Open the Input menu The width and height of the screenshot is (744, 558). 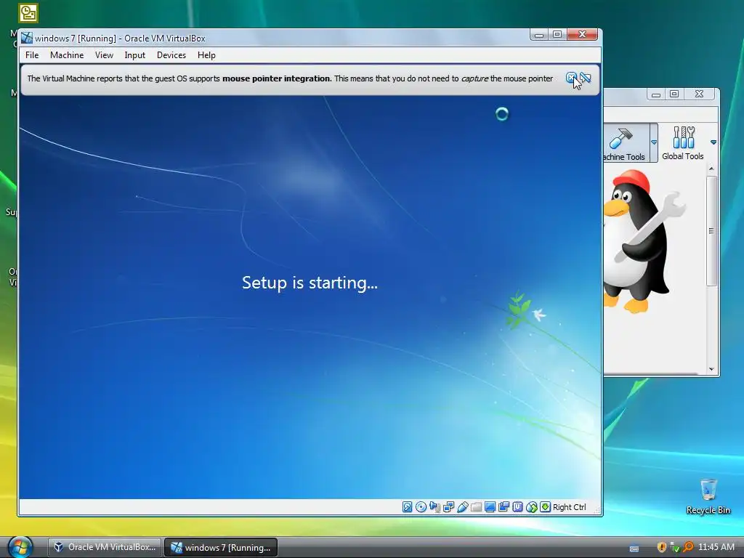(x=134, y=55)
